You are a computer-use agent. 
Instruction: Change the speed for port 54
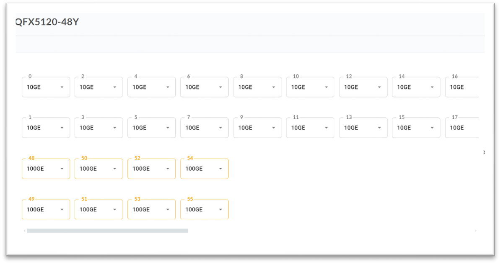coord(205,169)
